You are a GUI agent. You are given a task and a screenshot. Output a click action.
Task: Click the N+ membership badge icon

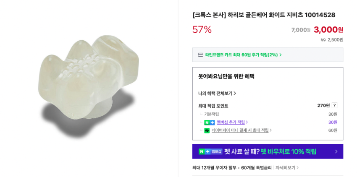point(209,122)
